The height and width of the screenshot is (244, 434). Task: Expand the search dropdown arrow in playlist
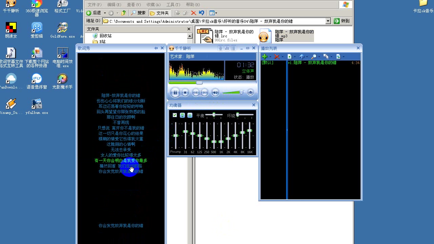pyautogui.click(x=319, y=57)
